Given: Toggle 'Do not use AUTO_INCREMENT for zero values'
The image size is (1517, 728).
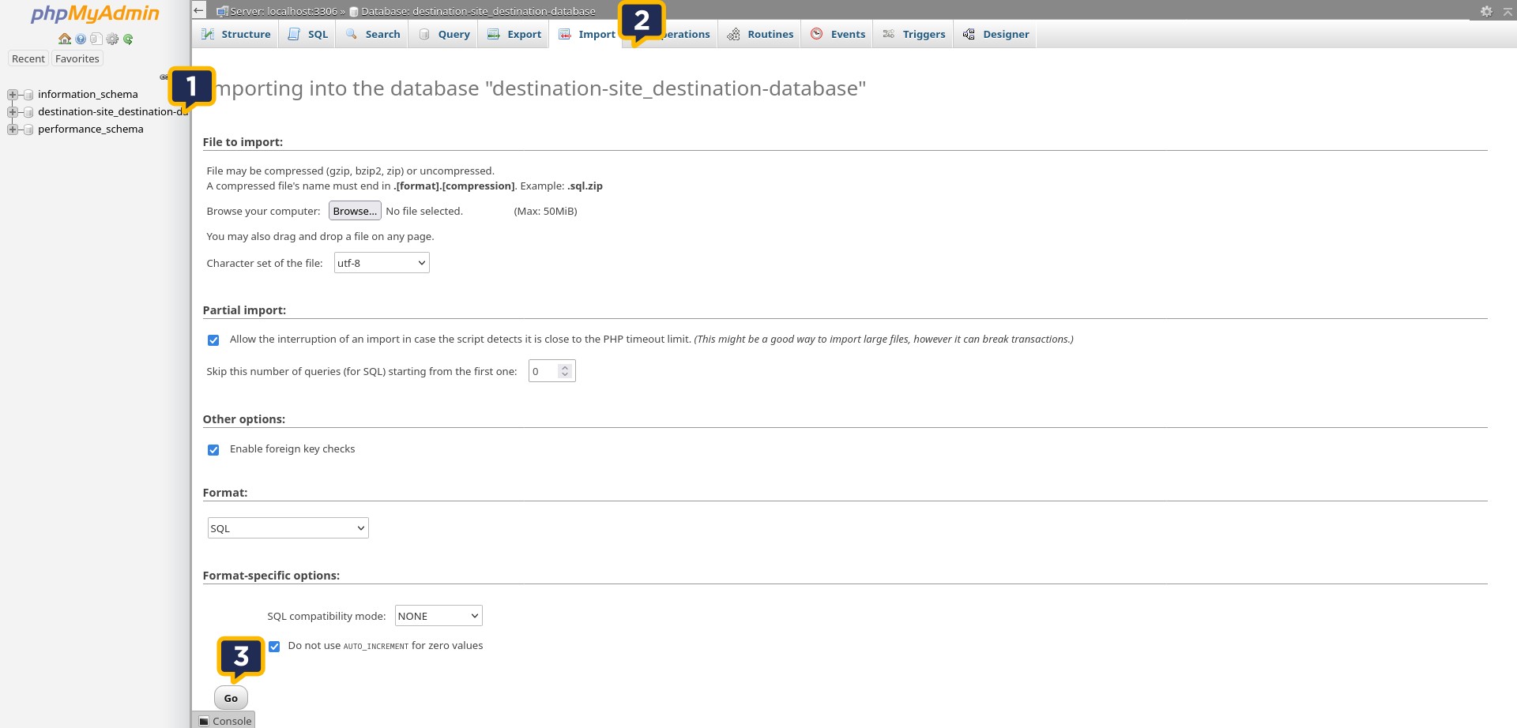Looking at the screenshot, I should [274, 647].
